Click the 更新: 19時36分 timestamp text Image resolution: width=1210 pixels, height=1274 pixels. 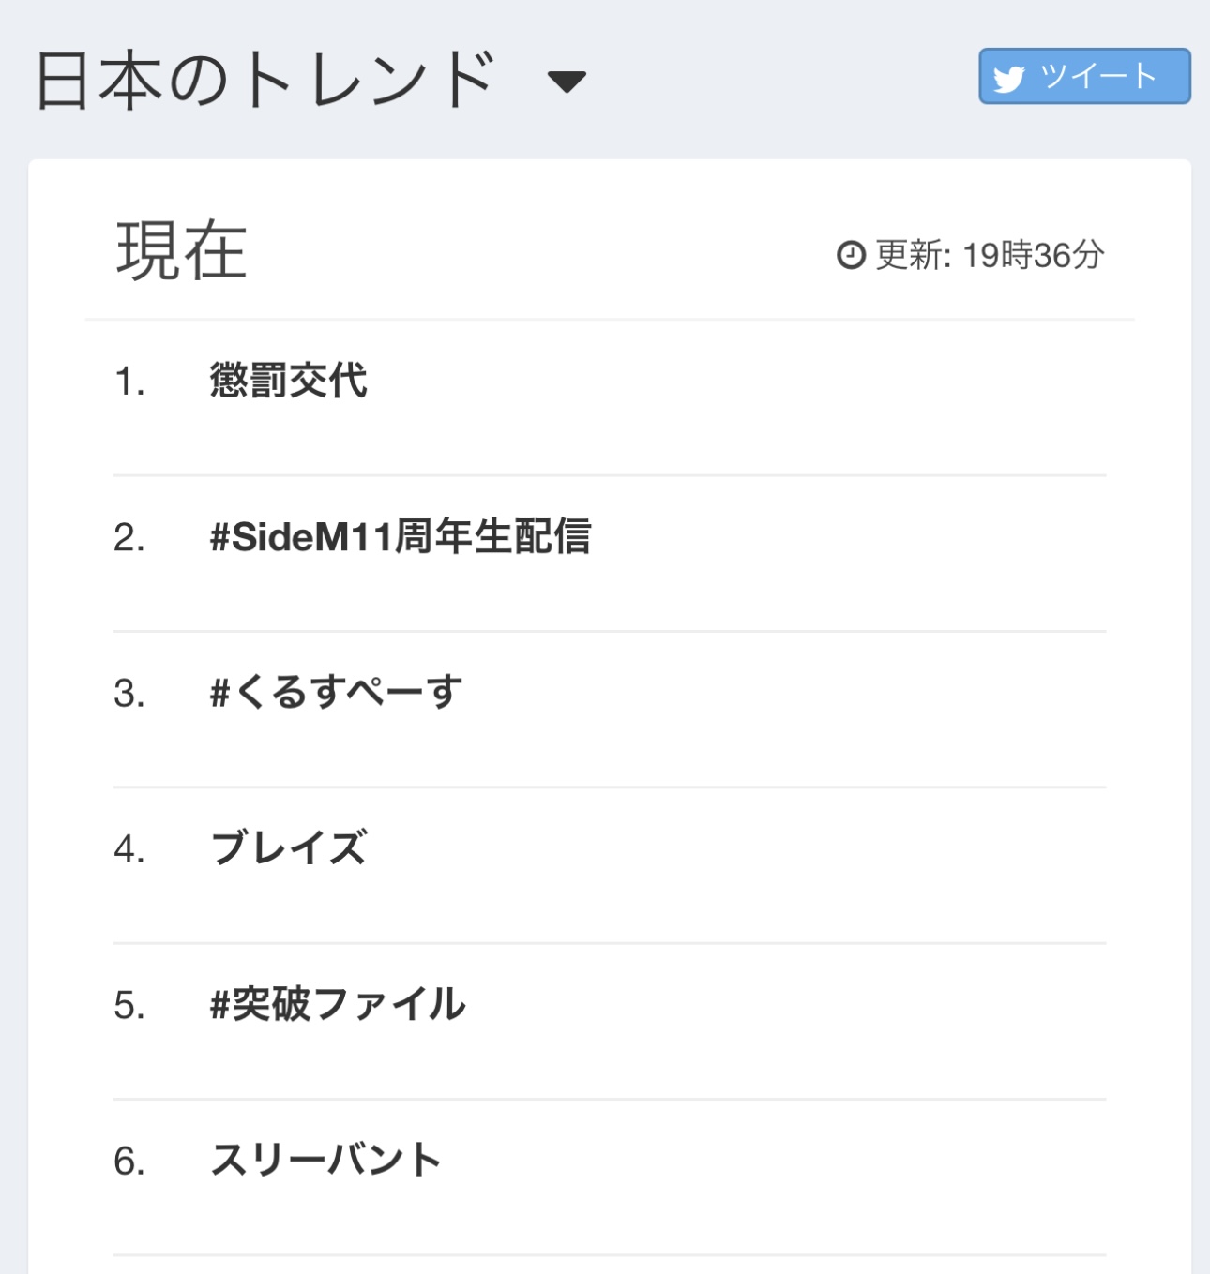[x=990, y=255]
